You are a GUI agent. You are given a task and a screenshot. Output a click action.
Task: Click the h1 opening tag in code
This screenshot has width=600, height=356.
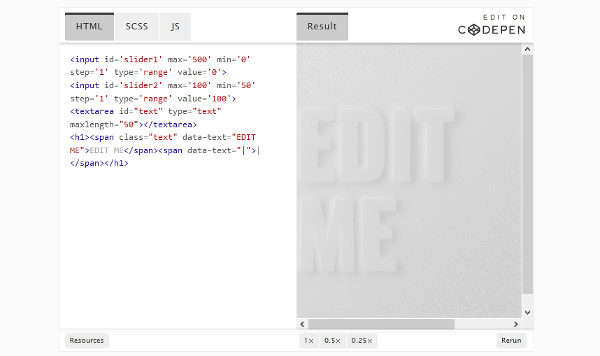(x=80, y=137)
